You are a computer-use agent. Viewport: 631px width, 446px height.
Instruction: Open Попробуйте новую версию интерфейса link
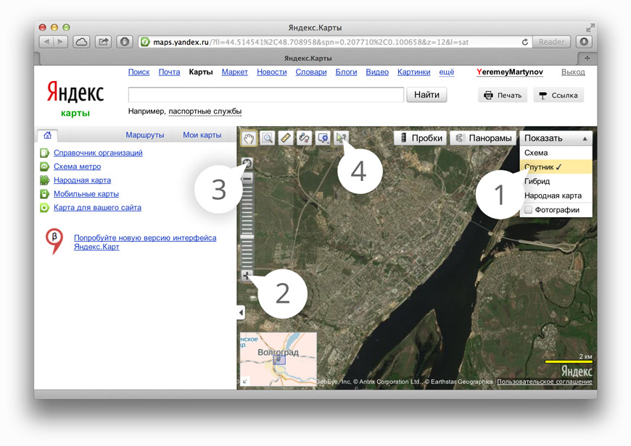[x=145, y=242]
